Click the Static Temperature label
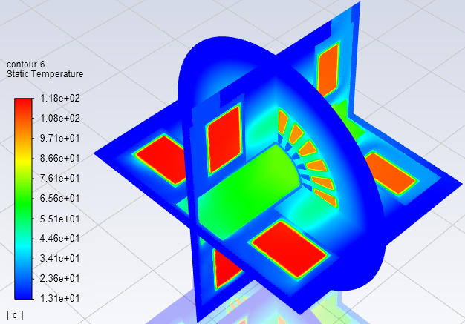This screenshot has width=465, height=324. (x=45, y=74)
